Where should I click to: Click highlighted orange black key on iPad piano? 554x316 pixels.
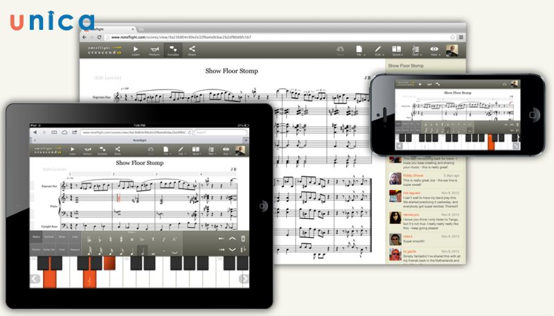pyautogui.click(x=109, y=263)
